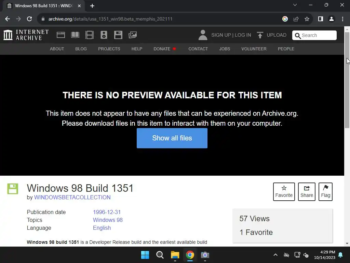Open the BLOG menu item

[81, 49]
